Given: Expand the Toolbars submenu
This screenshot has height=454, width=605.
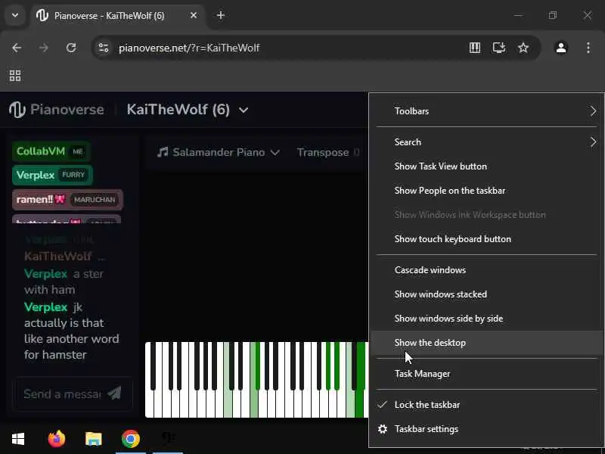Looking at the screenshot, I should click(x=486, y=111).
